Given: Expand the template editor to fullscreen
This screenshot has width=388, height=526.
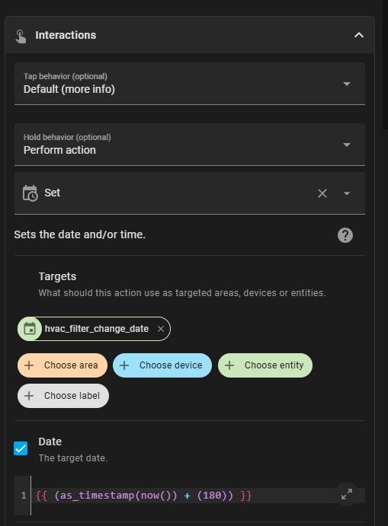Looking at the screenshot, I should coord(347,494).
